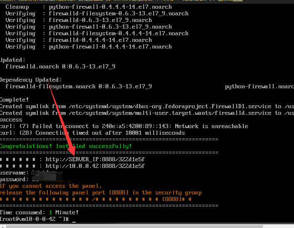The height and width of the screenshot is (228, 294).
Task: Click 'If you cannot access the panel,' text
Action: pos(51,186)
